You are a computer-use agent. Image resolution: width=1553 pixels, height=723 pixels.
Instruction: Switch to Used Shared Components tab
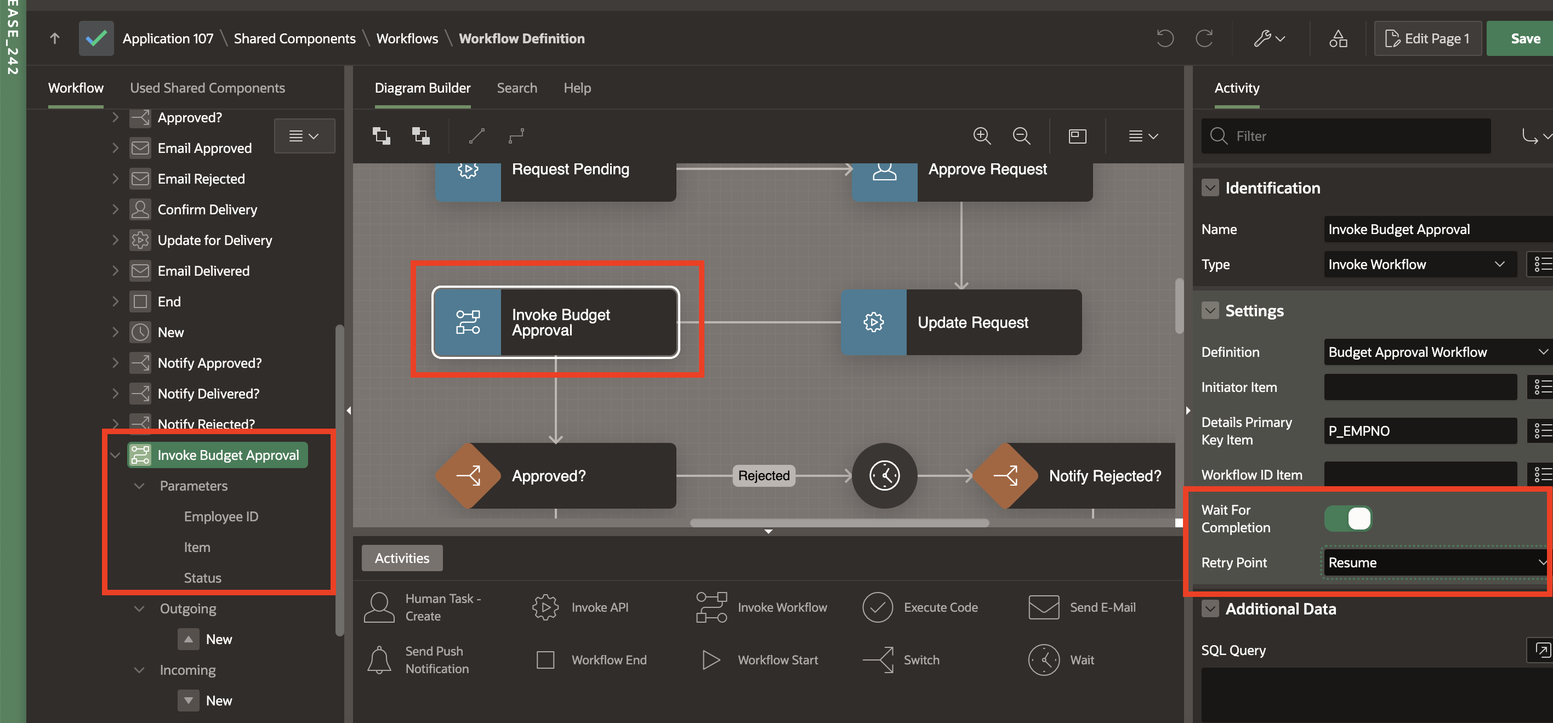(x=207, y=88)
